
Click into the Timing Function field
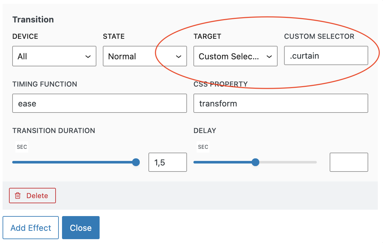[99, 104]
